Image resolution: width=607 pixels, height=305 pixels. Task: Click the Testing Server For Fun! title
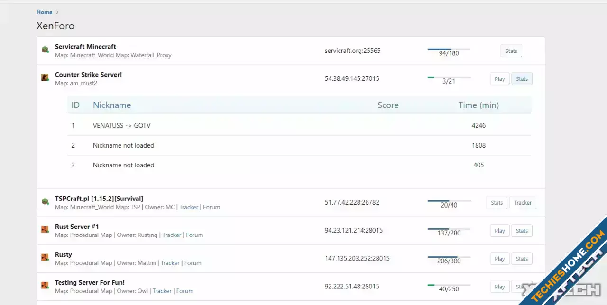click(90, 282)
